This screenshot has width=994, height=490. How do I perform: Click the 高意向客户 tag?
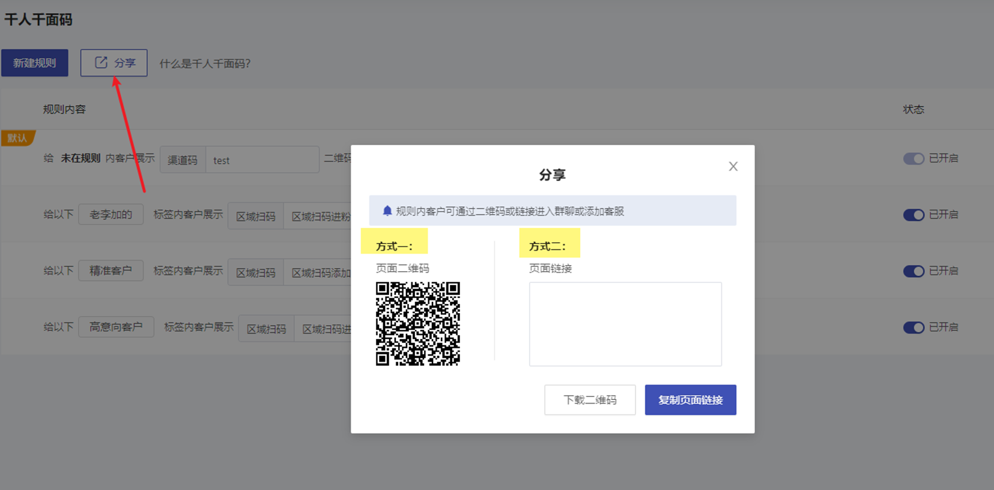click(x=116, y=327)
